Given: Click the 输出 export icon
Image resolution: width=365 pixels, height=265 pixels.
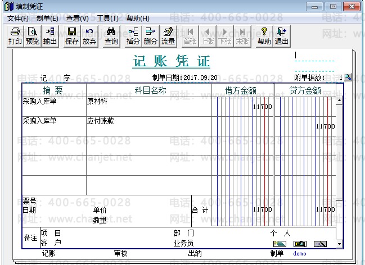Looking at the screenshot, I should (x=50, y=36).
